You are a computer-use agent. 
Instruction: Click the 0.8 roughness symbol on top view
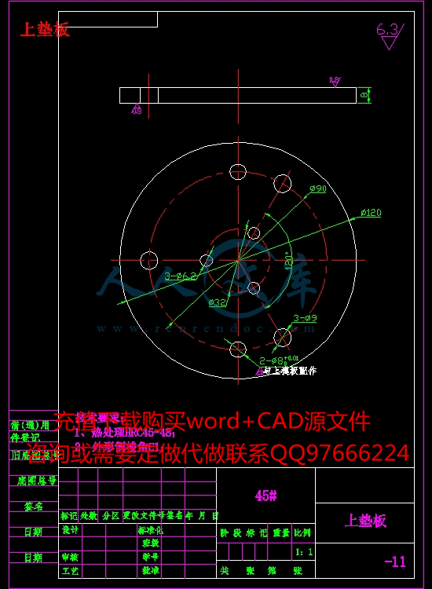pyautogui.click(x=335, y=82)
